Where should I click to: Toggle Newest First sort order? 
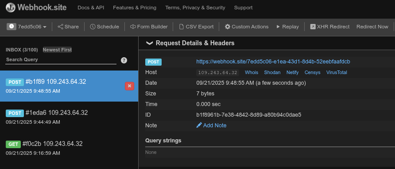pyautogui.click(x=57, y=50)
